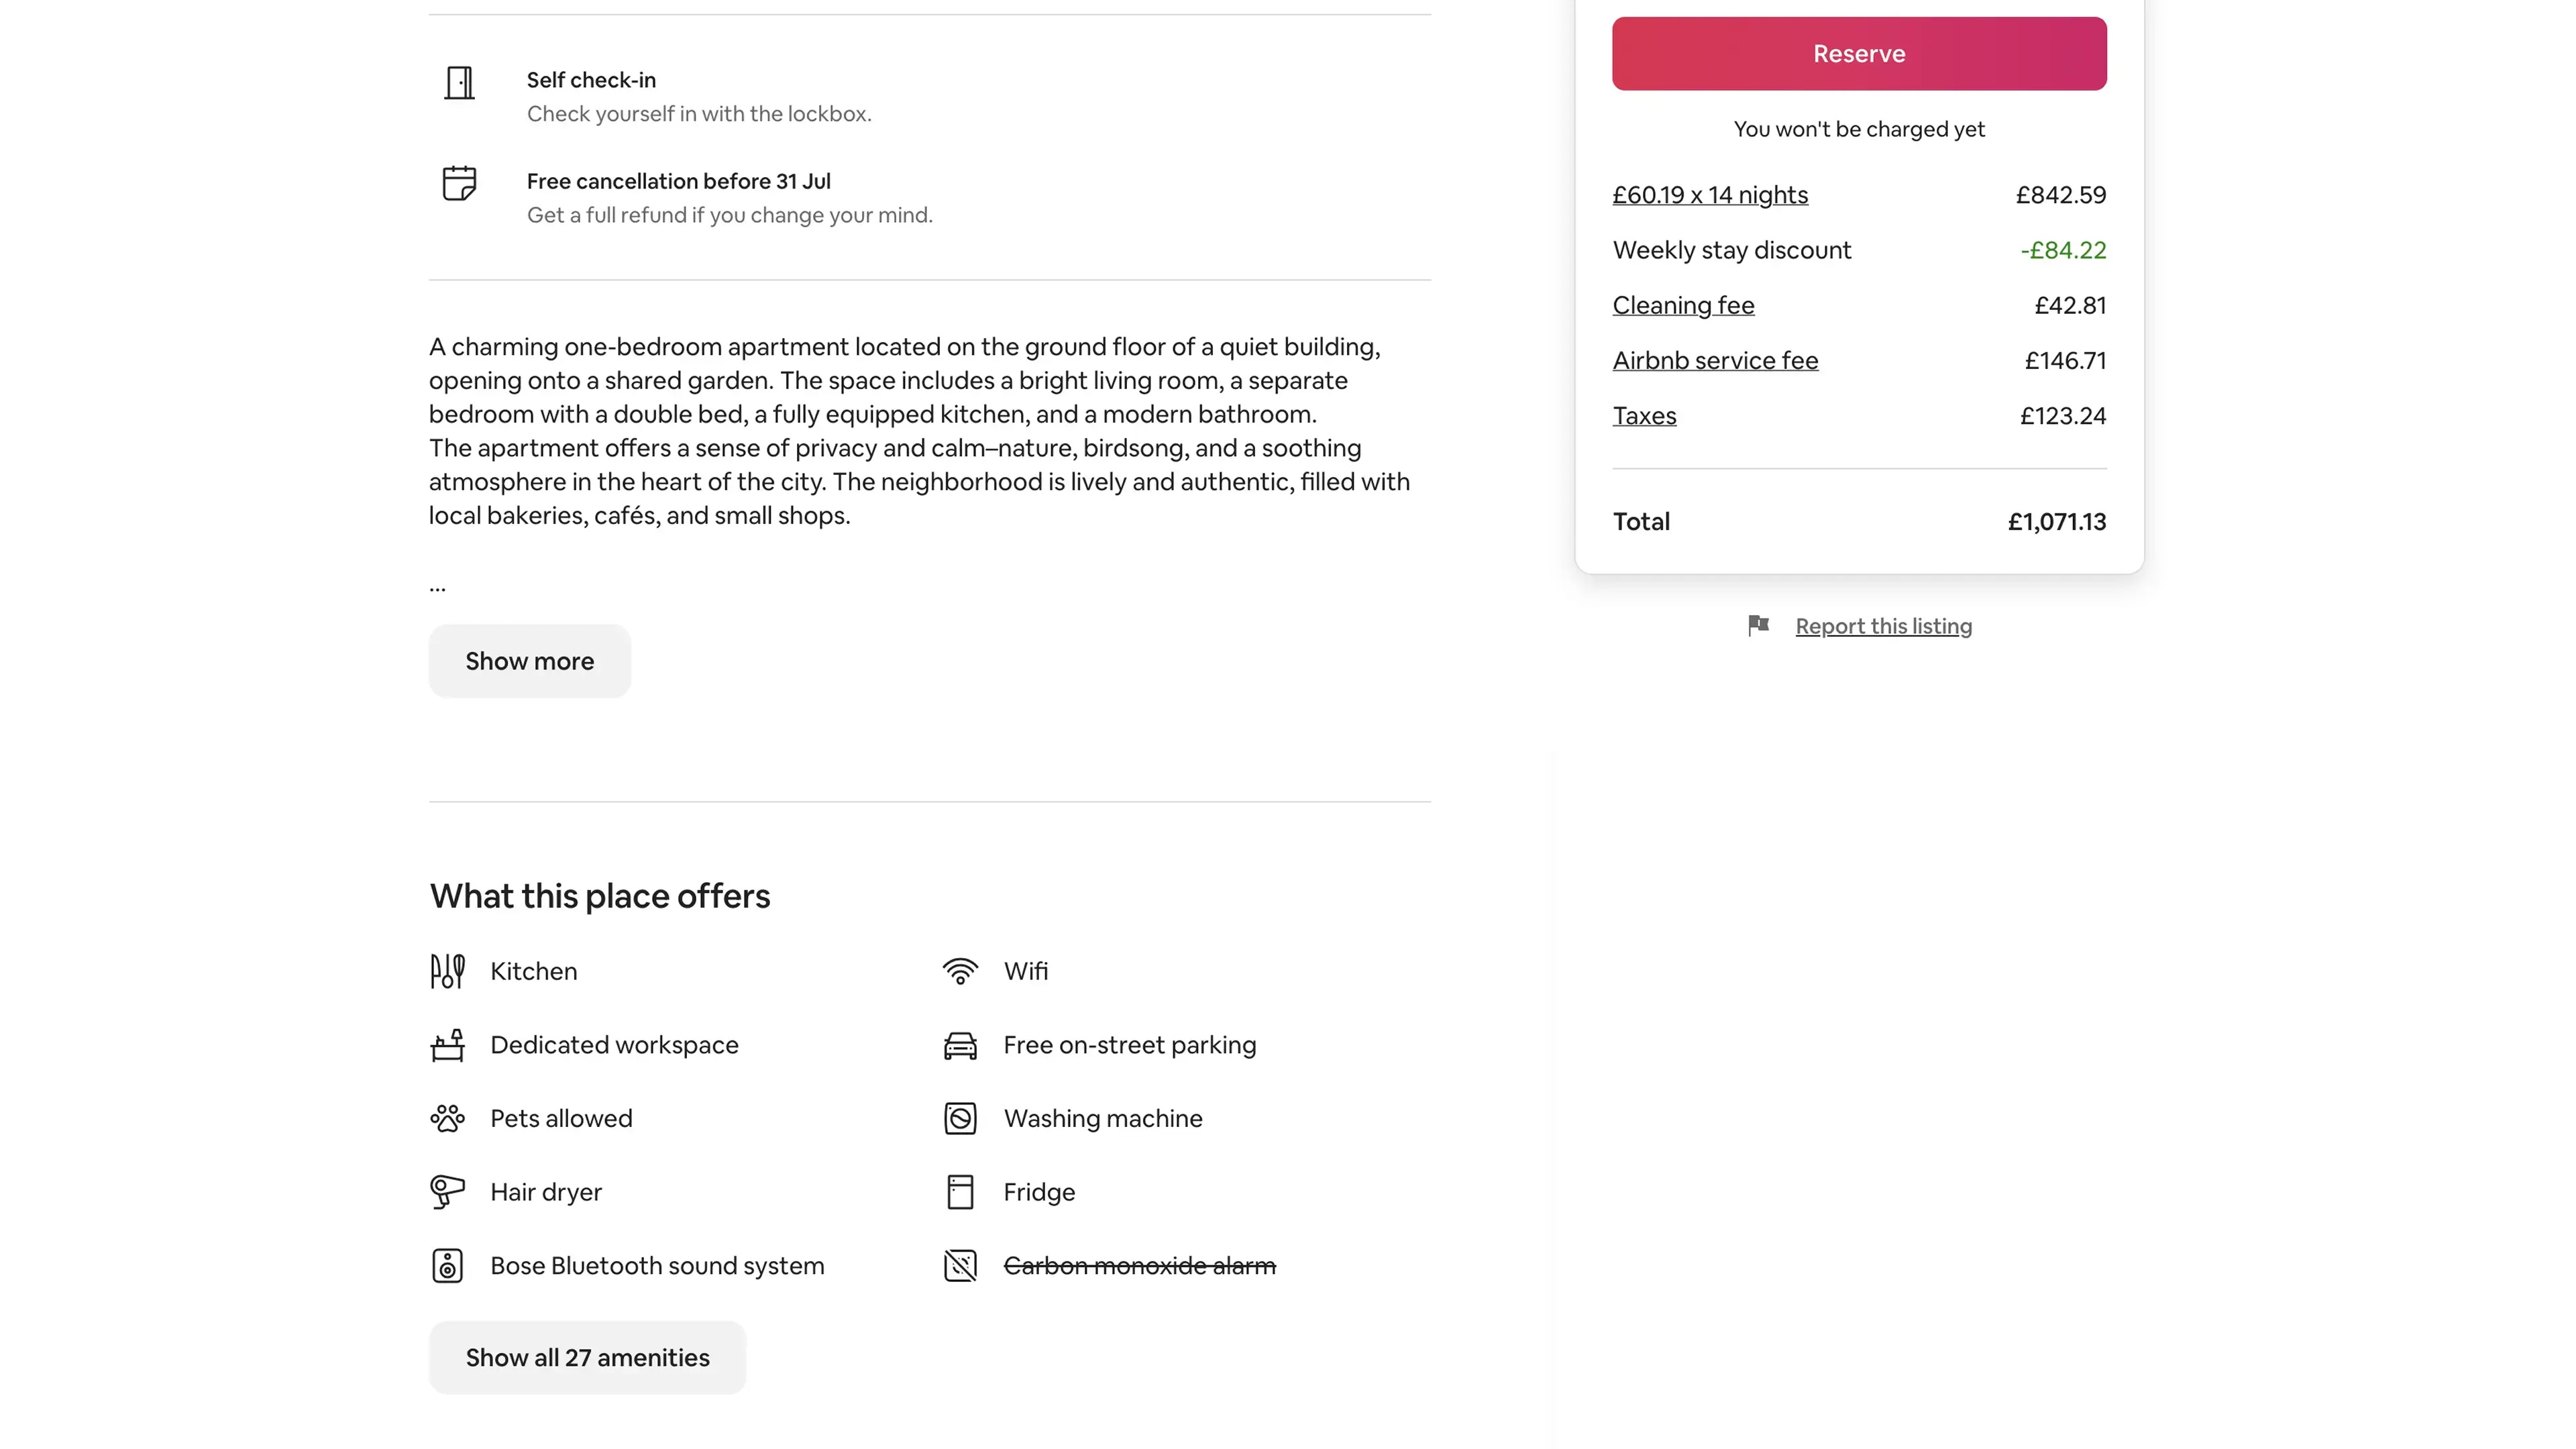
Task: Click the Fridge icon
Action: click(960, 1192)
